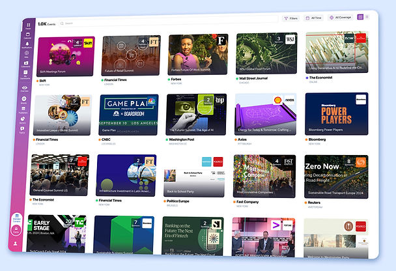Click the Shell logo on the Axios card
This screenshot has height=271, width=396.
[x=278, y=100]
